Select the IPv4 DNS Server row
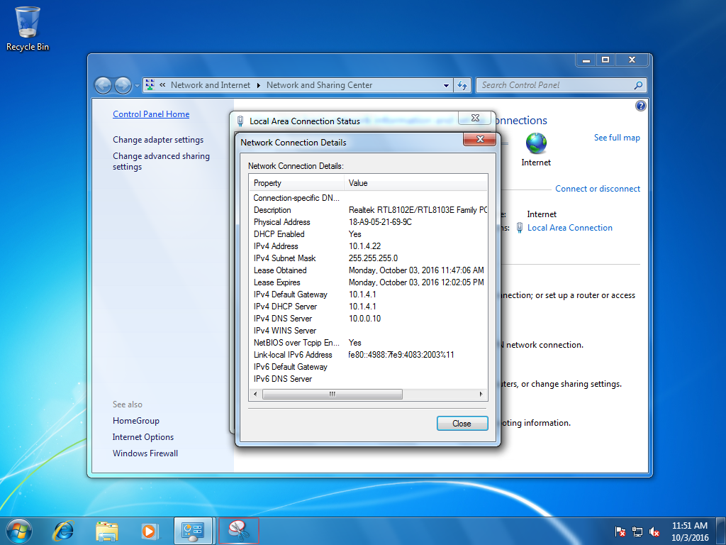Viewport: 726px width, 545px height. (368, 319)
